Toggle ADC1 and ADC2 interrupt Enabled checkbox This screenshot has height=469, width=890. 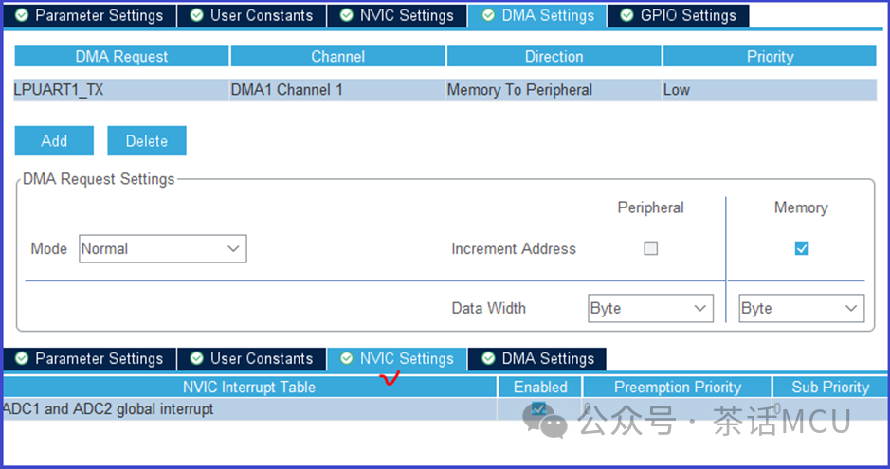(x=538, y=408)
